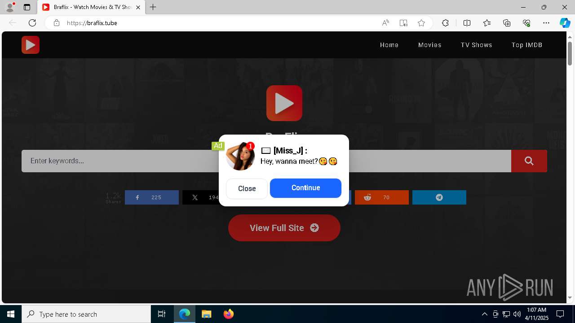This screenshot has height=323, width=575.
Task: Open Task View on the taskbar
Action: pyautogui.click(x=162, y=314)
